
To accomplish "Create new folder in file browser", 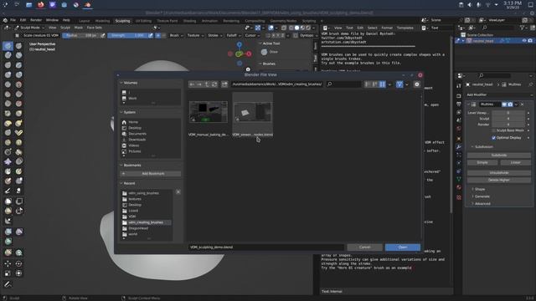I will pos(224,84).
